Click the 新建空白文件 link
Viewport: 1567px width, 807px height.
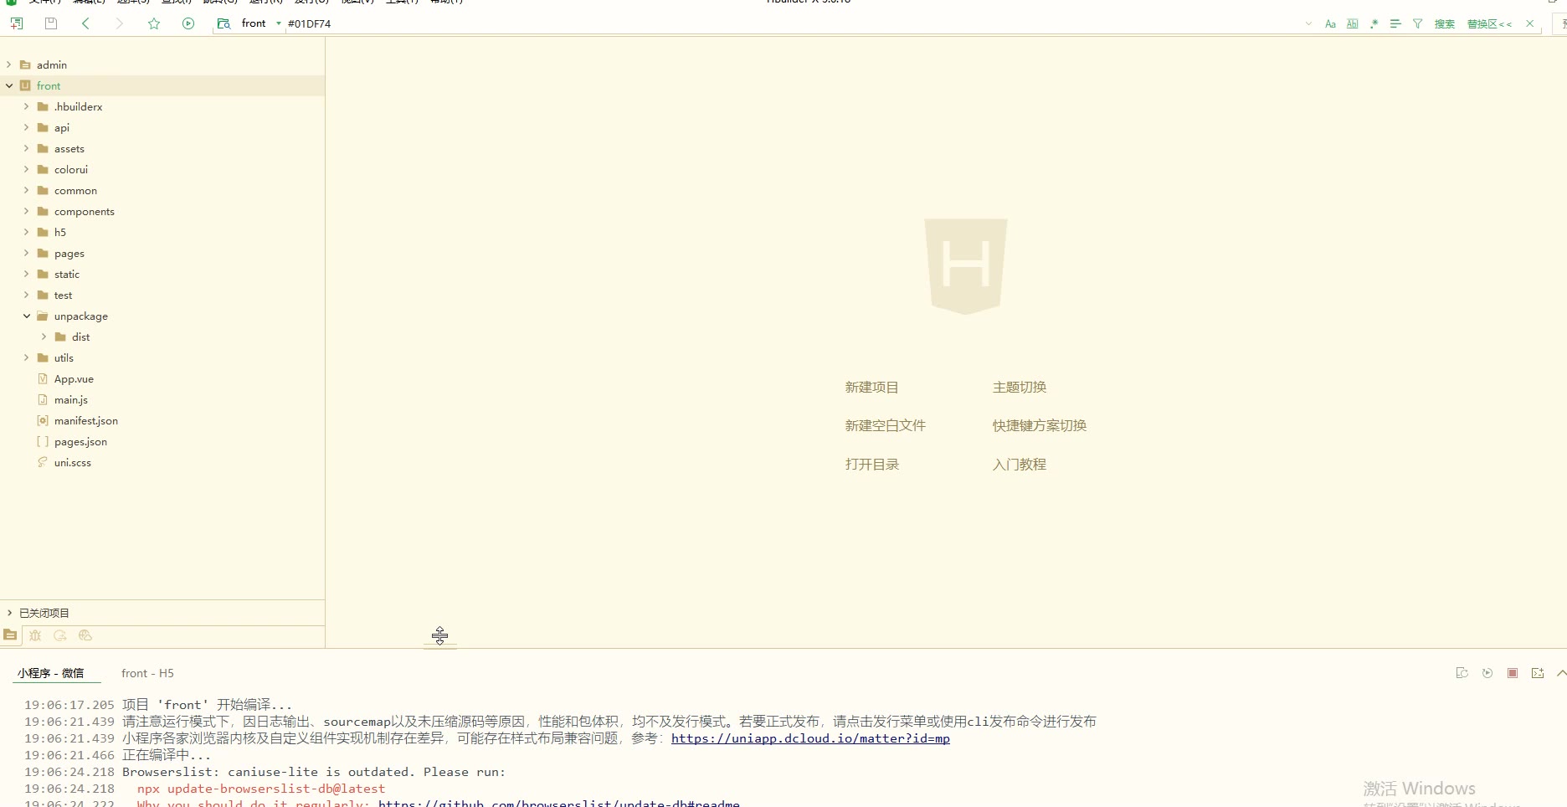click(x=885, y=425)
